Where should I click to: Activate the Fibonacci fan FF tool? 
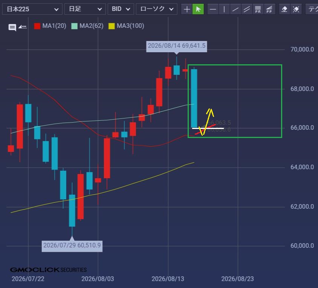(269, 9)
